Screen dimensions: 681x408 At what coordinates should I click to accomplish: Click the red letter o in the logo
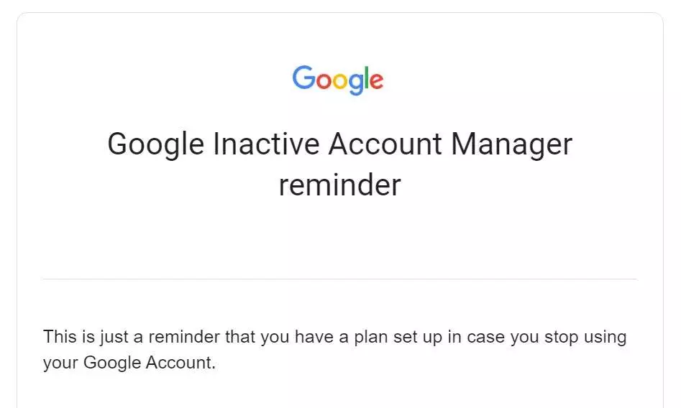point(324,82)
